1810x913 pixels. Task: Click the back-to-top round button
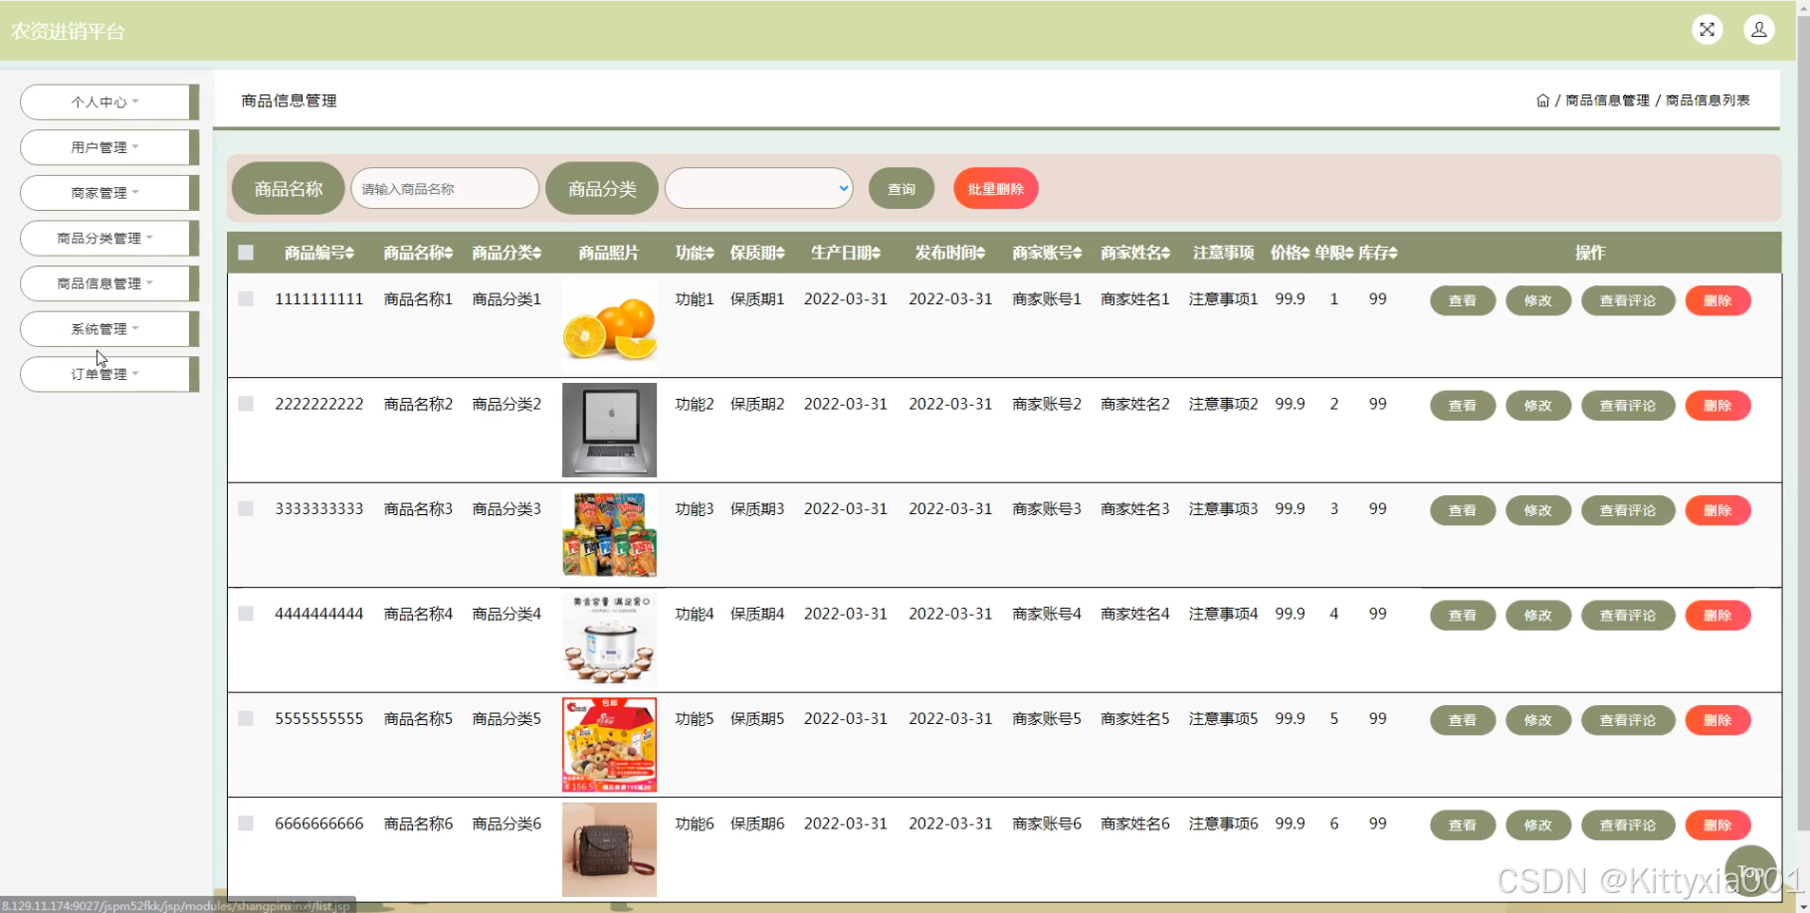[x=1750, y=870]
